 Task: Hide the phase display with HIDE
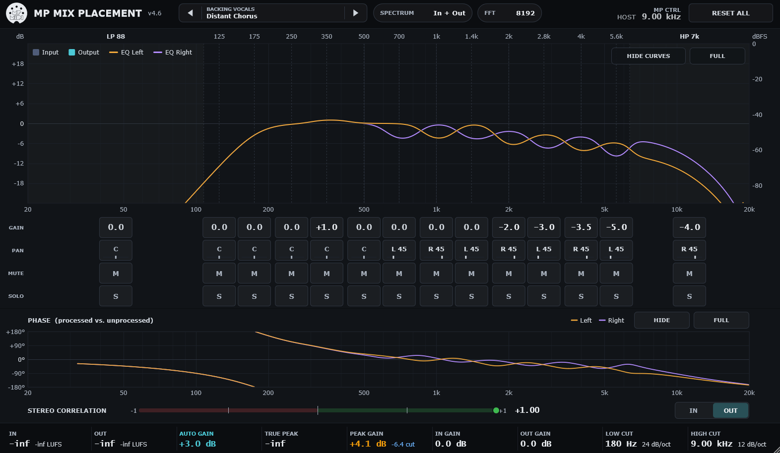[x=661, y=320]
